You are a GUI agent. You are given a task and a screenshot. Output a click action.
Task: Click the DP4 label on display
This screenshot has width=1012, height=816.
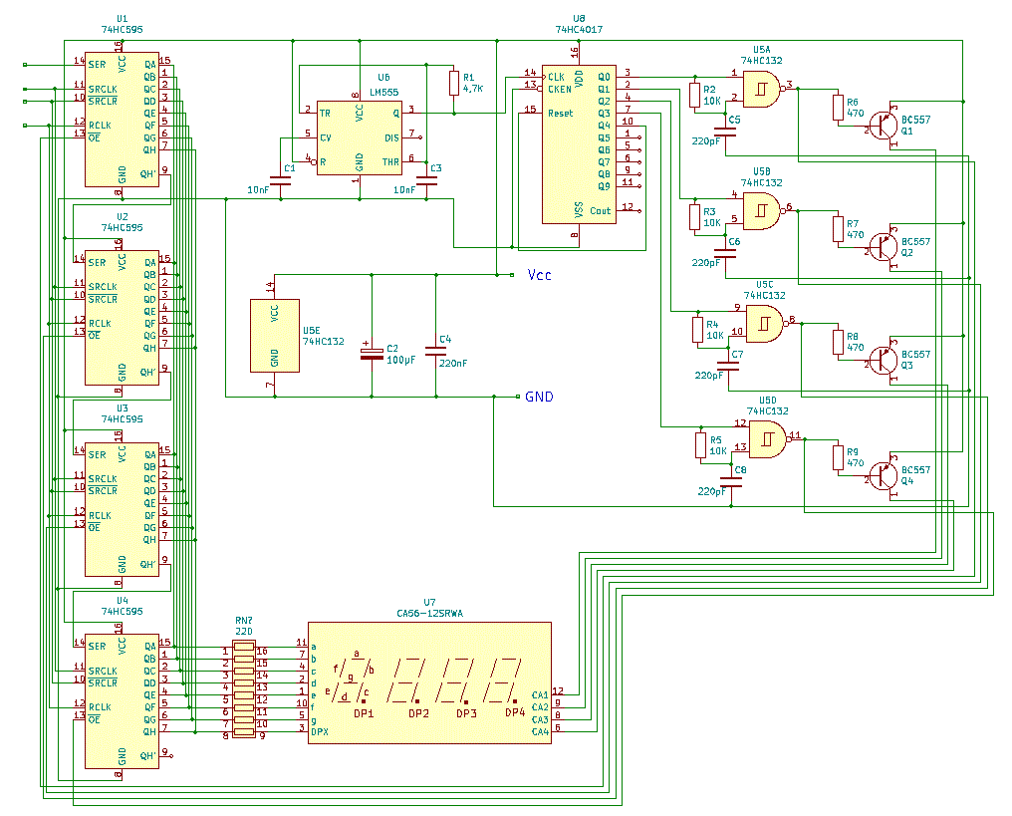515,712
